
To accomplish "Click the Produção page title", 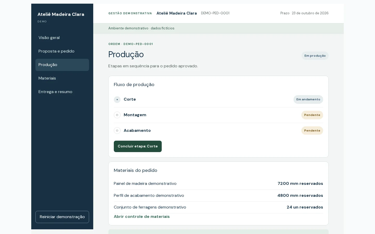I will point(126,54).
